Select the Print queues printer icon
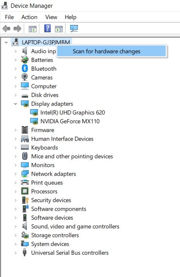 point(25,182)
